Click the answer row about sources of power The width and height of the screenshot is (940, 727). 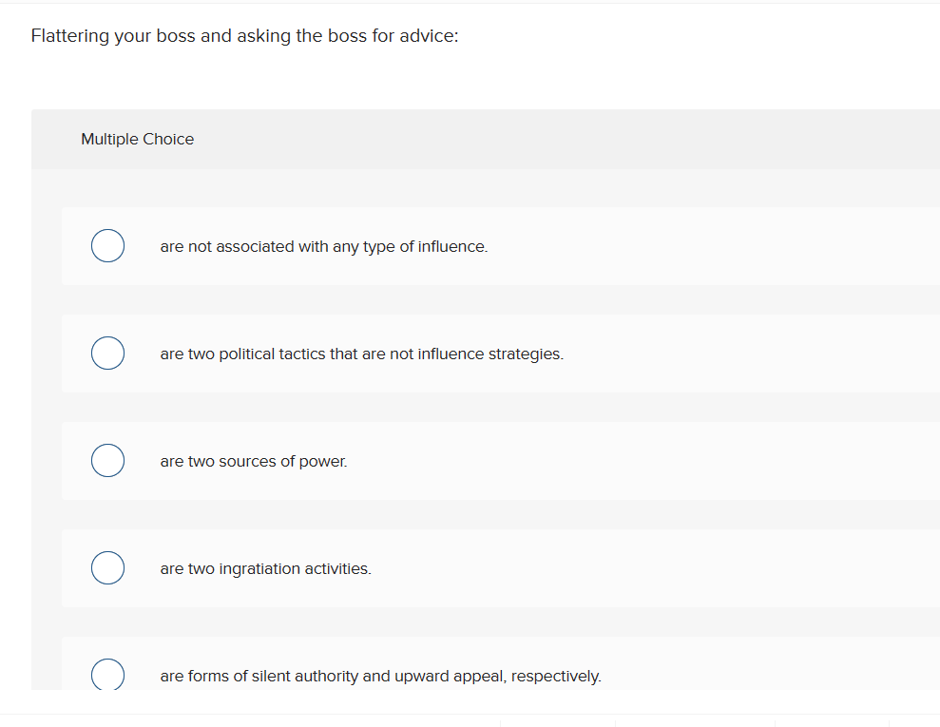(x=253, y=460)
